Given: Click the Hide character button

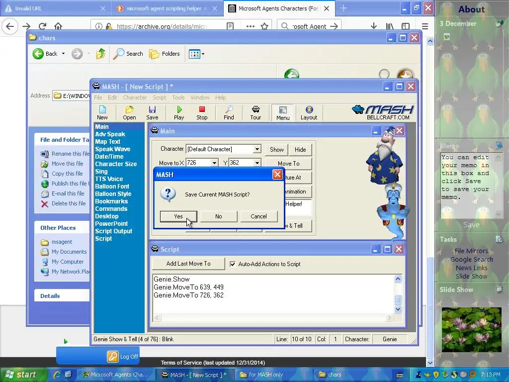Looking at the screenshot, I should point(300,150).
